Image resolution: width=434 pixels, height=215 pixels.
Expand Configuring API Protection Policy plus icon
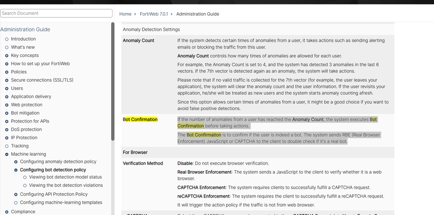point(16,195)
